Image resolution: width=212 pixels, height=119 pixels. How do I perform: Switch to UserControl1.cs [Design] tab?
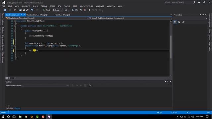tap(37, 15)
